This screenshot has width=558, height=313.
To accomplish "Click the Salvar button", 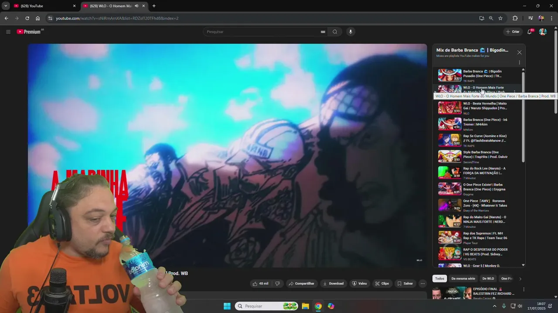I will pyautogui.click(x=405, y=283).
